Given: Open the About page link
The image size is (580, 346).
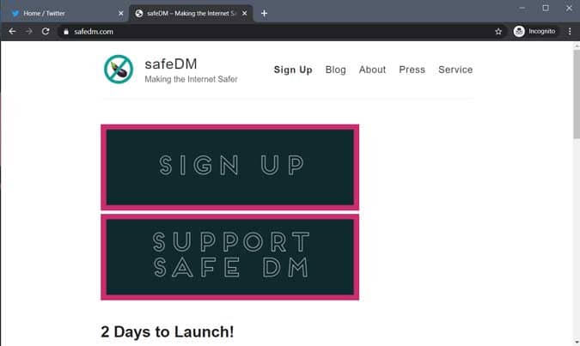Looking at the screenshot, I should tap(372, 70).
